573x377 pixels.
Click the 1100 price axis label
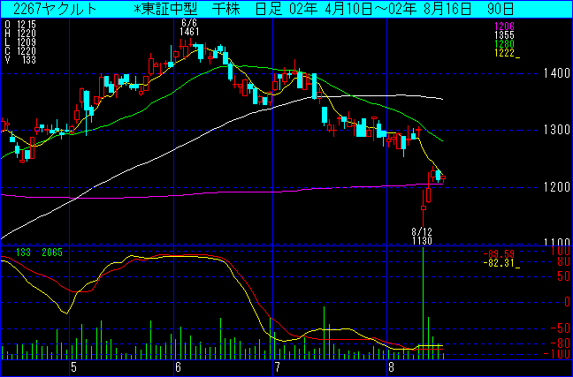point(555,242)
